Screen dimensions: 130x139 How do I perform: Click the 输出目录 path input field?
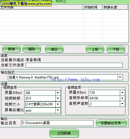pyautogui.click(x=57, y=123)
